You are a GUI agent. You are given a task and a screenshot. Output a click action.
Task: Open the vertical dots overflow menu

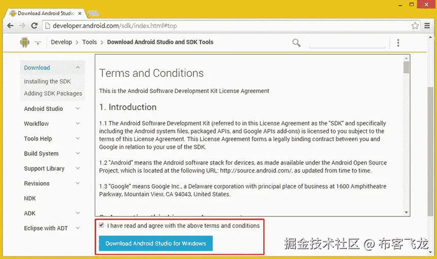coord(398,42)
